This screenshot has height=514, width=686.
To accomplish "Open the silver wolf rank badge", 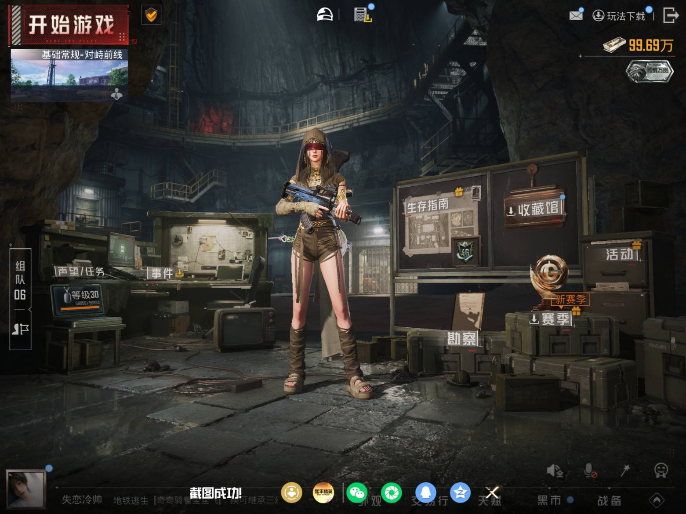I will click(650, 71).
